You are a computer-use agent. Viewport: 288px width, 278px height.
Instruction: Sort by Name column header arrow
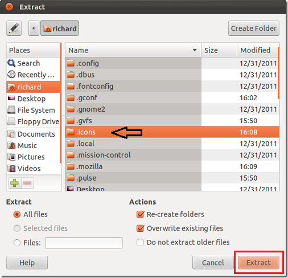pyautogui.click(x=195, y=50)
